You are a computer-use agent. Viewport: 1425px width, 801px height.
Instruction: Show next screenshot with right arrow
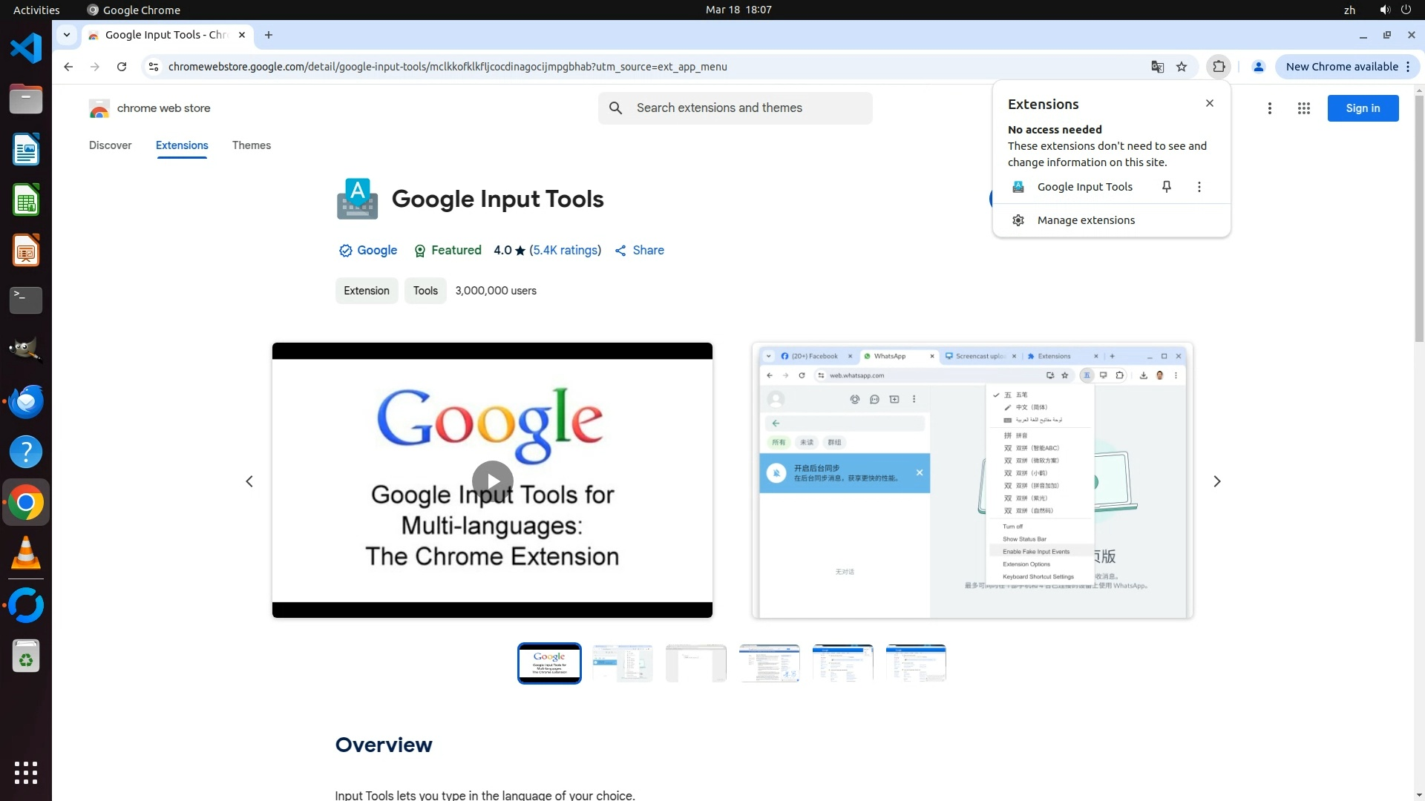click(1216, 481)
